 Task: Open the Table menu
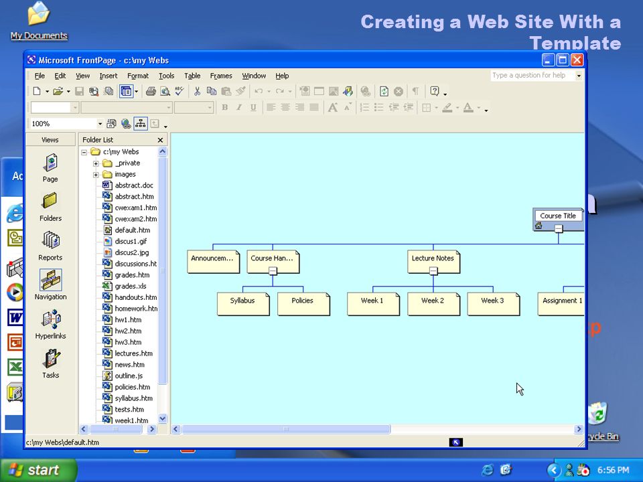tap(192, 76)
